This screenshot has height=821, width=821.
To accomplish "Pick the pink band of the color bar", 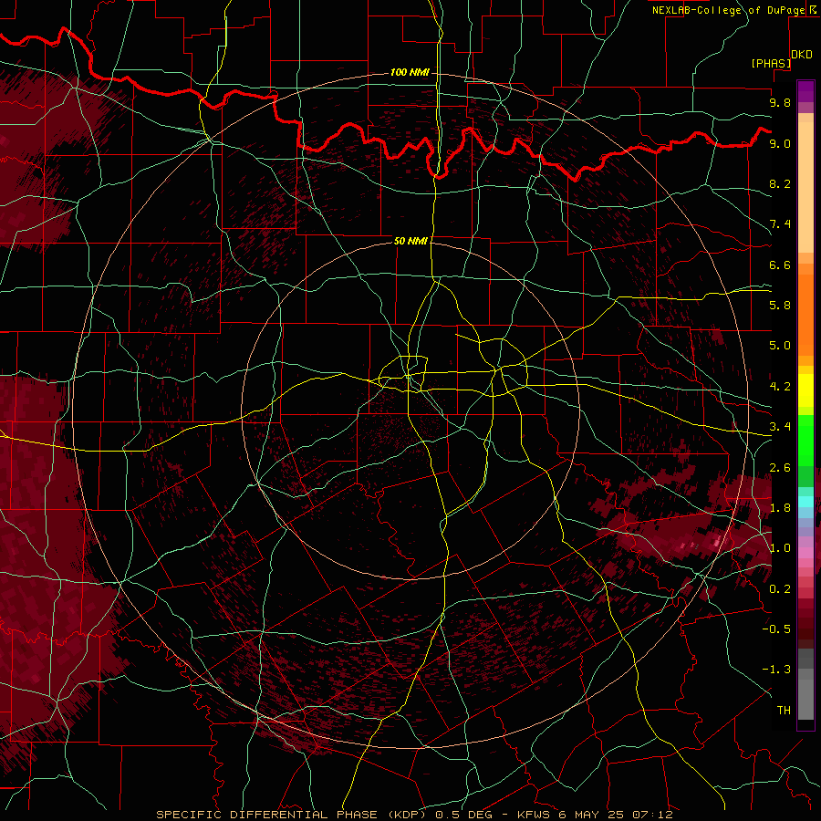I will [805, 553].
